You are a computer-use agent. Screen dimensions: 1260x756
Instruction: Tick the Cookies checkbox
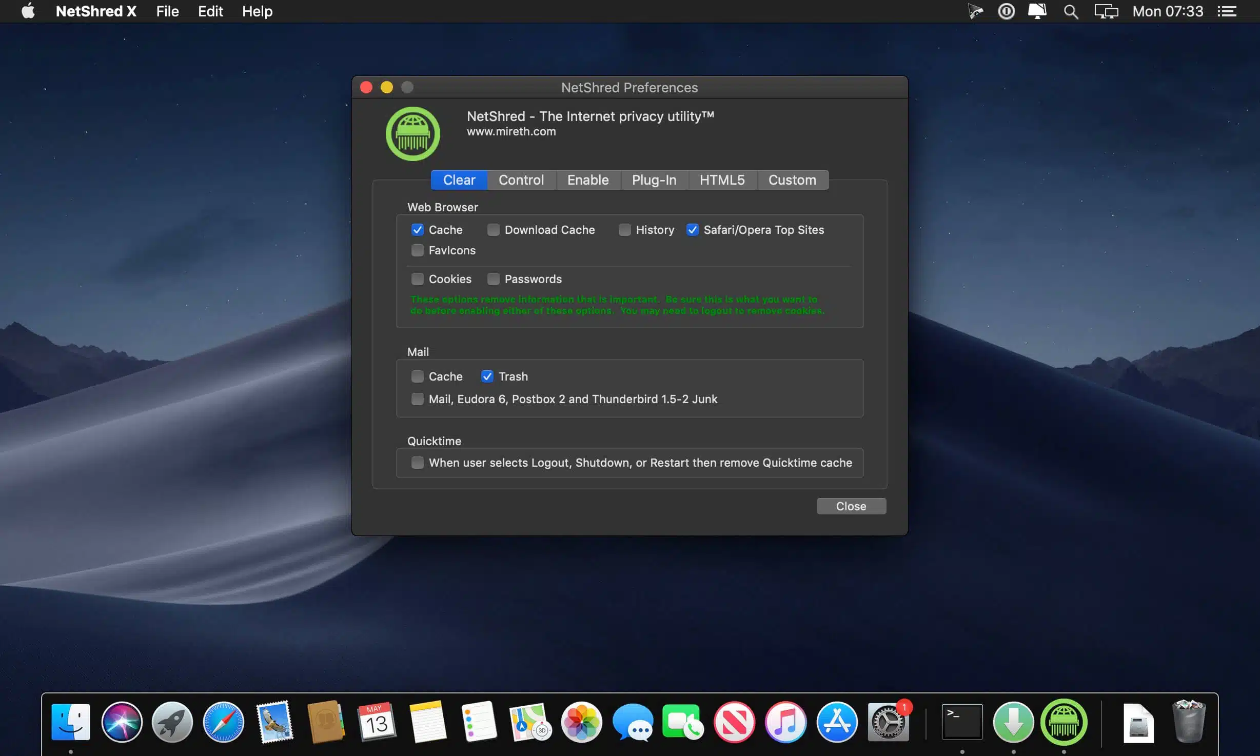417,279
